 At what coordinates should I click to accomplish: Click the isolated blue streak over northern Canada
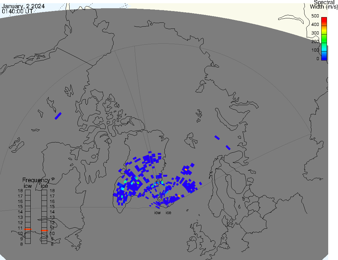[58, 116]
